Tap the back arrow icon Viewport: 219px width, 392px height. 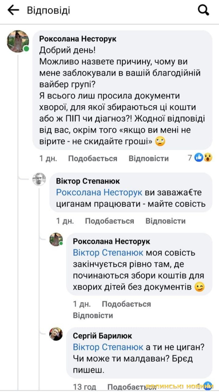tap(13, 10)
